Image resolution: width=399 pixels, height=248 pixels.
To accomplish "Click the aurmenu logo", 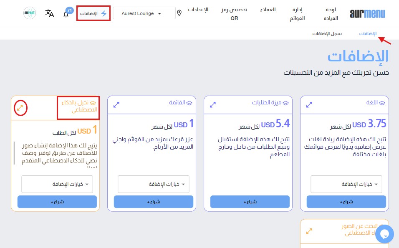I will tap(368, 14).
